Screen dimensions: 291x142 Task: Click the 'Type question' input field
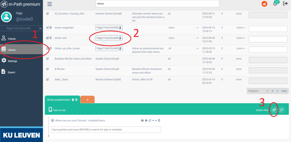pos(106,130)
